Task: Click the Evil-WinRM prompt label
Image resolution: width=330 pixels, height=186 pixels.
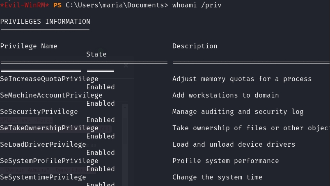Action: coord(25,5)
